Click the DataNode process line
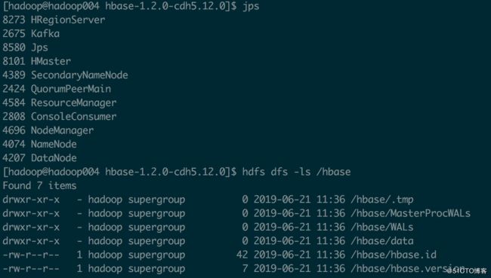 tap(39, 157)
